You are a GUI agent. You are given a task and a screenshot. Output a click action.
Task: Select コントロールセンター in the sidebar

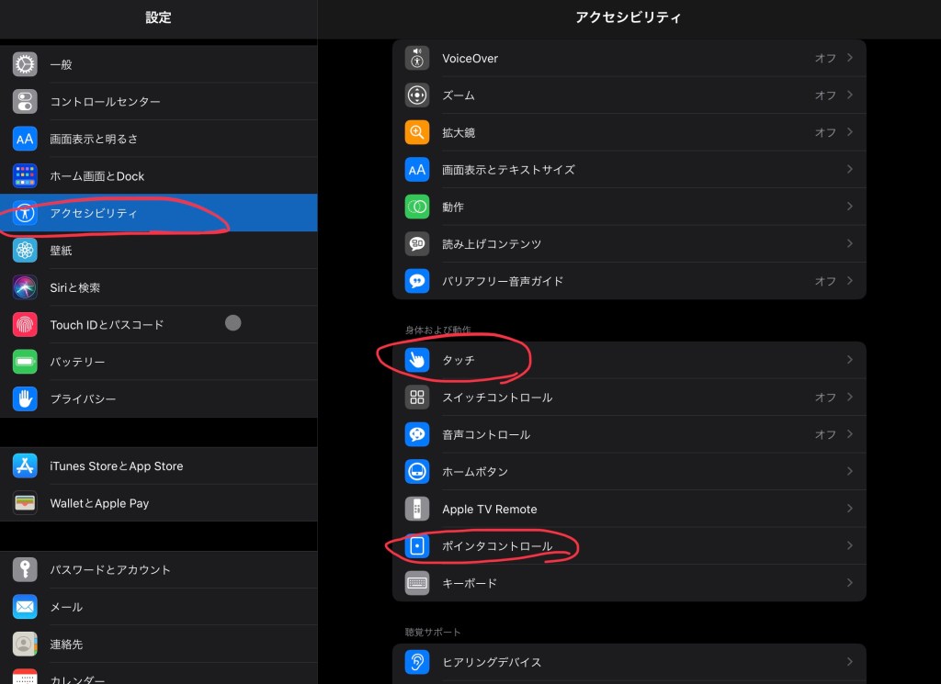(x=105, y=102)
